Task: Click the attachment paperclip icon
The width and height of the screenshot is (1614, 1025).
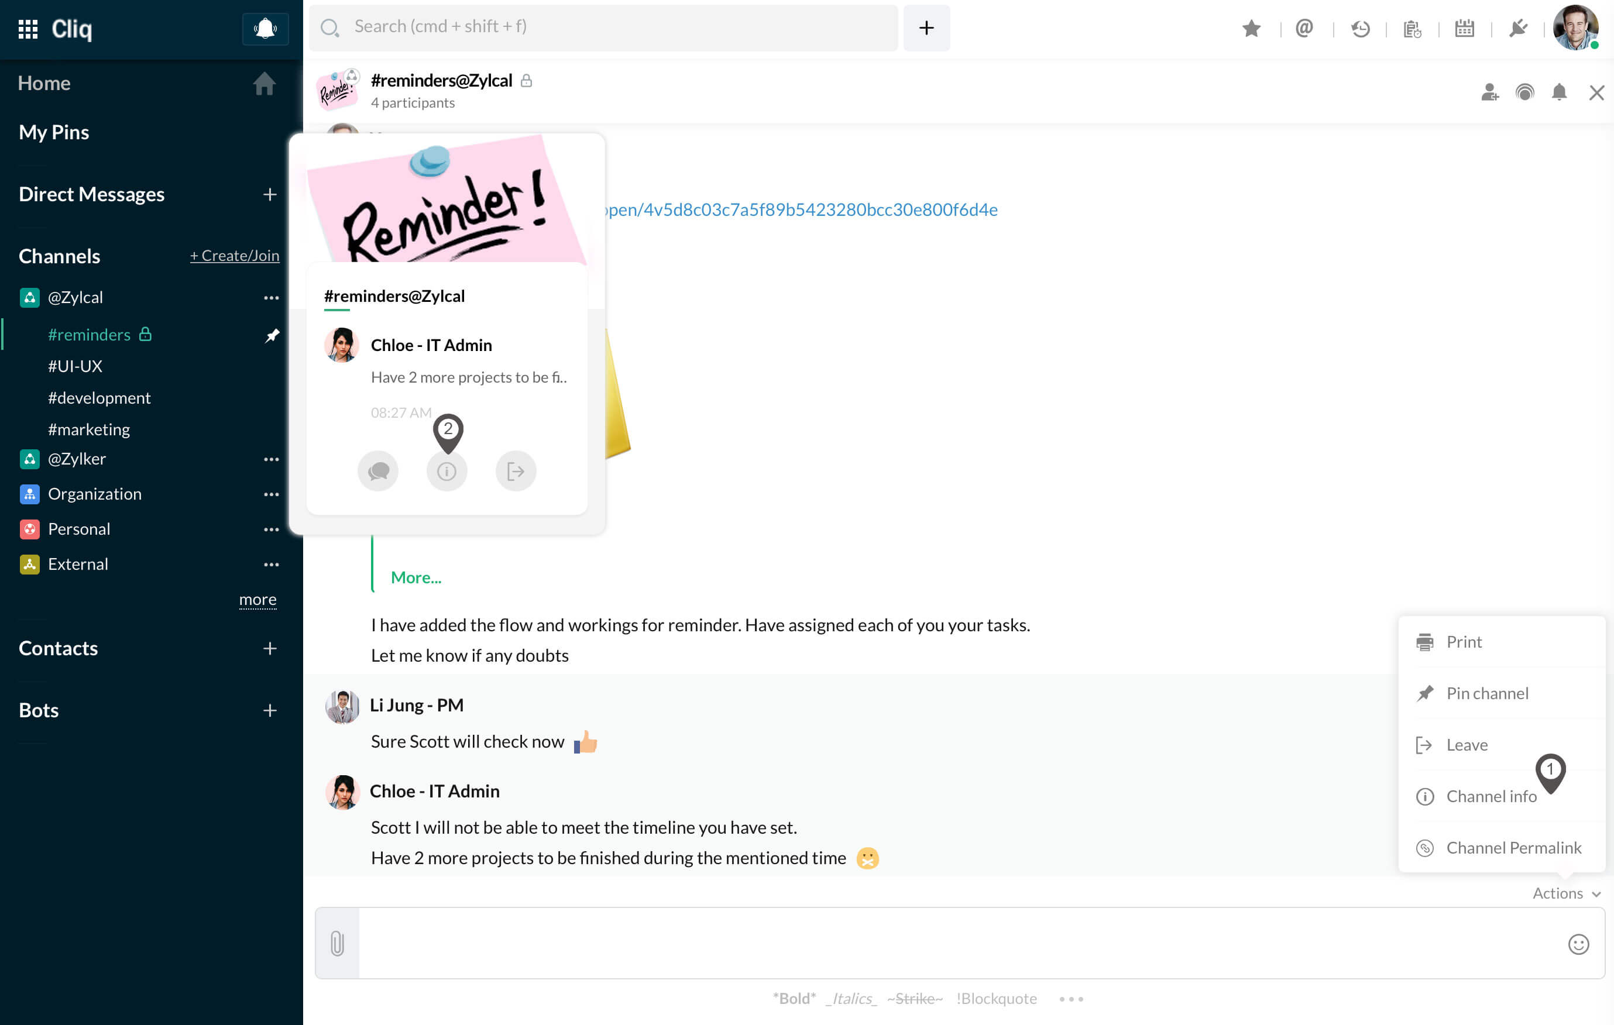Action: pyautogui.click(x=337, y=943)
